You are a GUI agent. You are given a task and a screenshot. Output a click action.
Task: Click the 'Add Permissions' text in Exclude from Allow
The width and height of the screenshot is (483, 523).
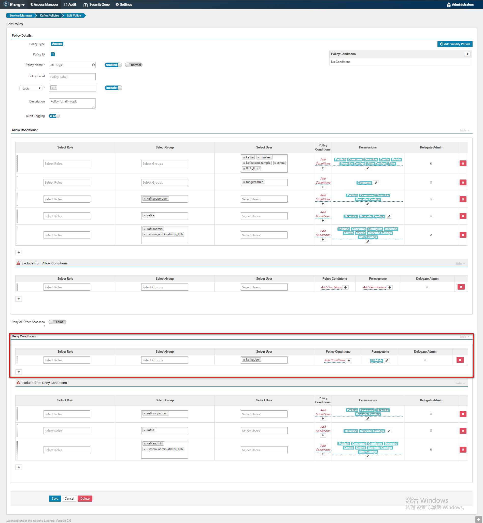coord(374,287)
